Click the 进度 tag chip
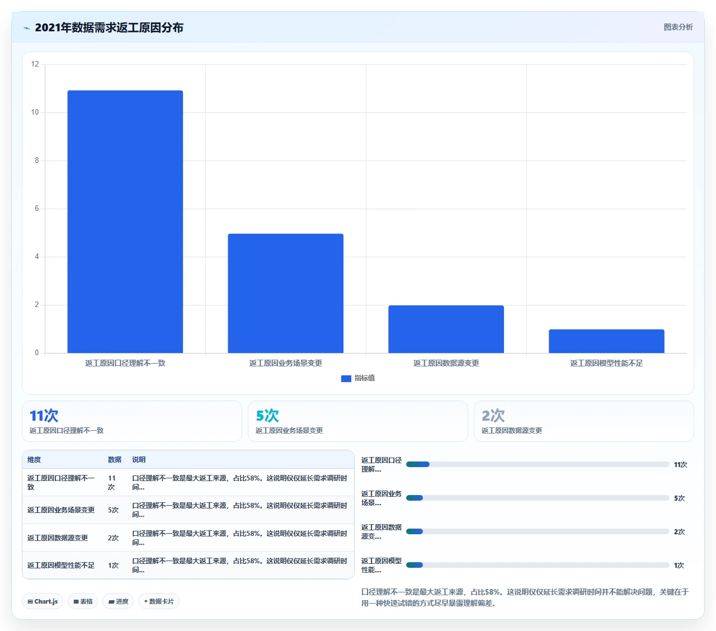716x631 pixels. 118,601
